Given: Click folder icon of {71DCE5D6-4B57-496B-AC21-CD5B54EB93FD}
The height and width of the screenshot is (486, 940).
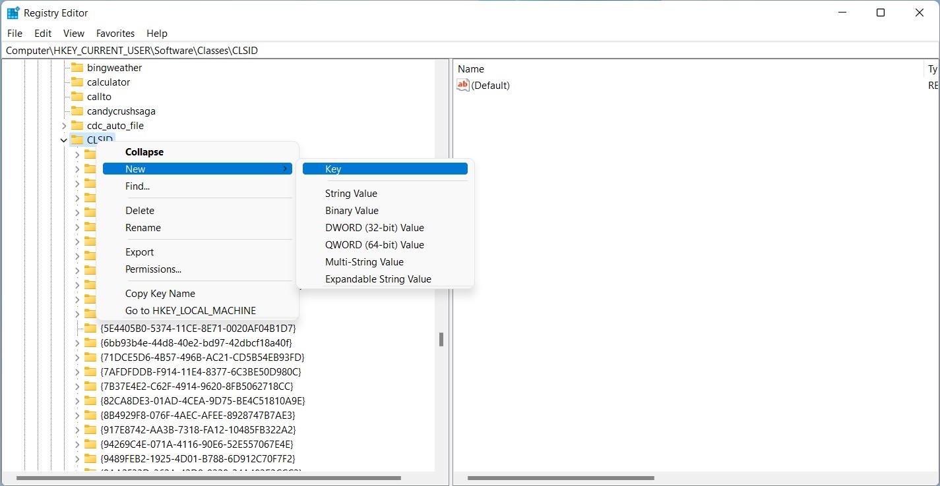Looking at the screenshot, I should click(90, 357).
